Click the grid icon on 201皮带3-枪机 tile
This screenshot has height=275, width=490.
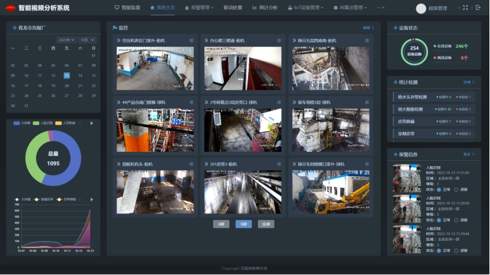click(x=279, y=164)
